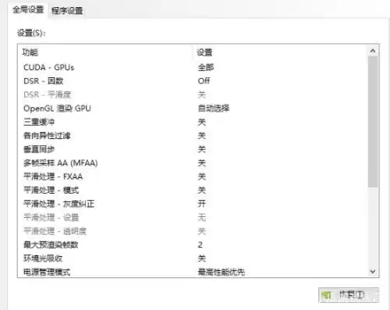Viewport: 390px width, 310px height.
Task: Click the settings list scrollbar thumb
Action: [x=373, y=121]
